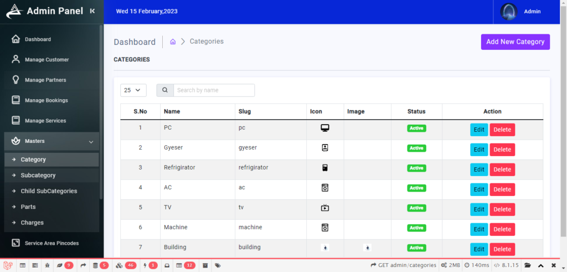Open the Laravel debugbar logo

(x=8, y=265)
